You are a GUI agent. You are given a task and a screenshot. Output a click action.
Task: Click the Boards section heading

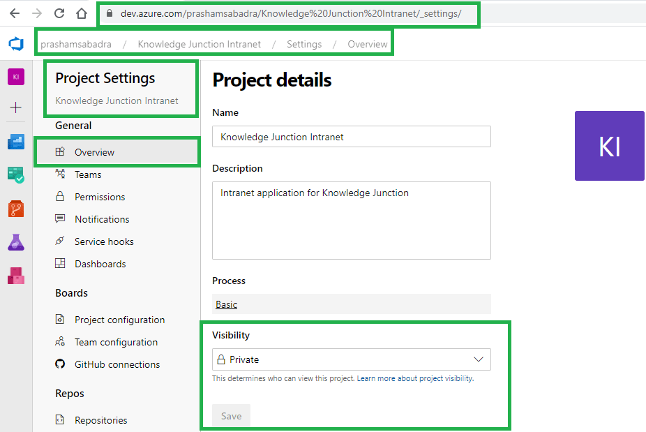coord(71,292)
